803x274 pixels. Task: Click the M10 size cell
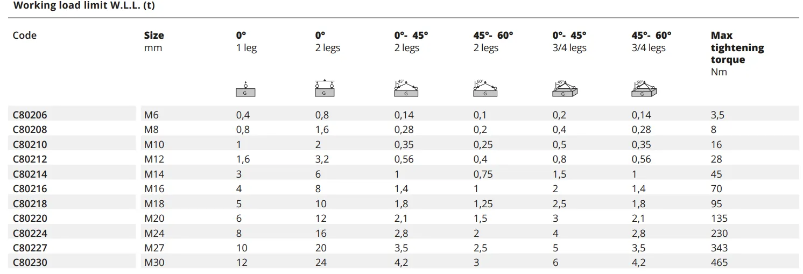(x=154, y=144)
